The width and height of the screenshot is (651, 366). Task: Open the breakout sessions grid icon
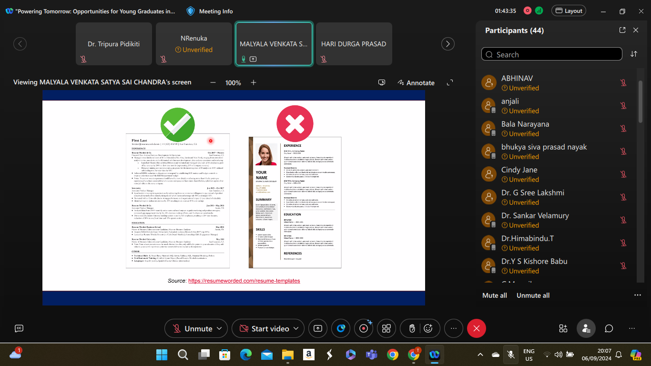click(387, 328)
